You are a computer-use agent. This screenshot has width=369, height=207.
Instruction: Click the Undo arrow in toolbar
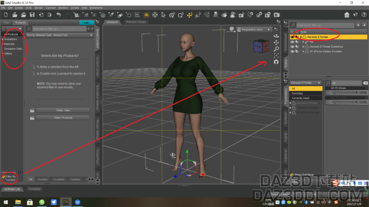(58, 15)
